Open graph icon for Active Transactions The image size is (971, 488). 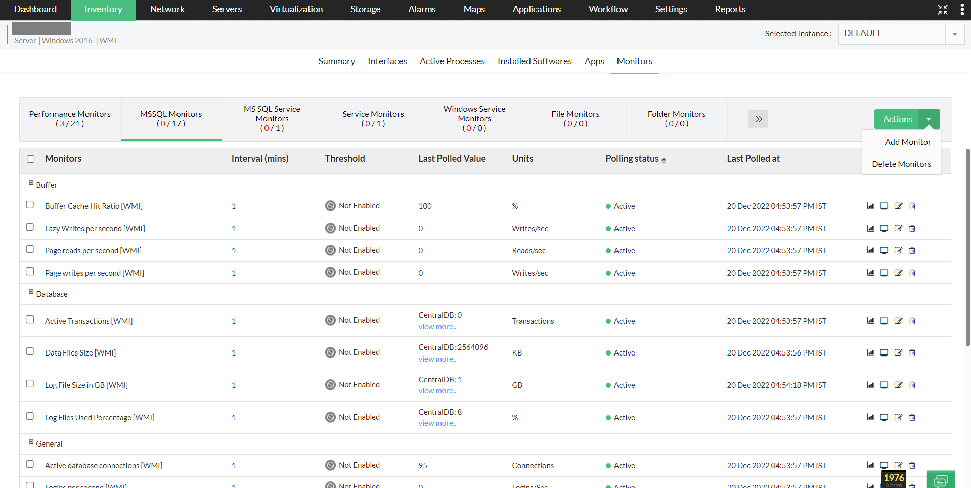870,321
